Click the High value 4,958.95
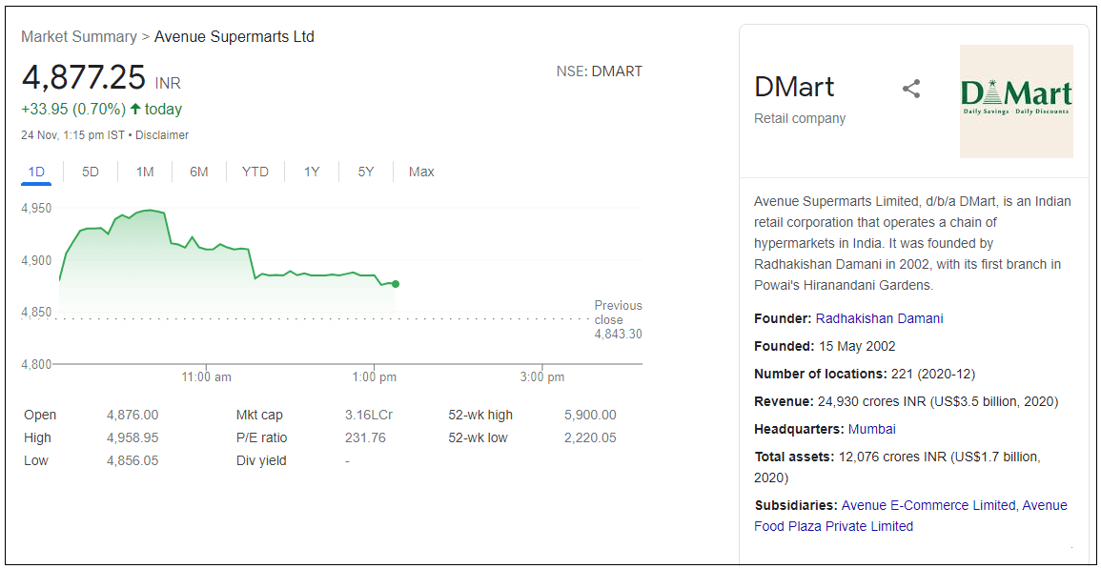Image resolution: width=1101 pixels, height=569 pixels. pyautogui.click(x=133, y=437)
